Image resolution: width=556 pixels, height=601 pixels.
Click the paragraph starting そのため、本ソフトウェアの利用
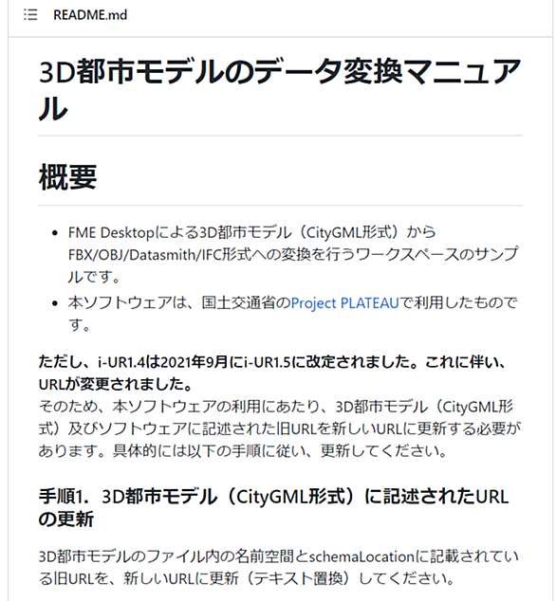coord(279,428)
